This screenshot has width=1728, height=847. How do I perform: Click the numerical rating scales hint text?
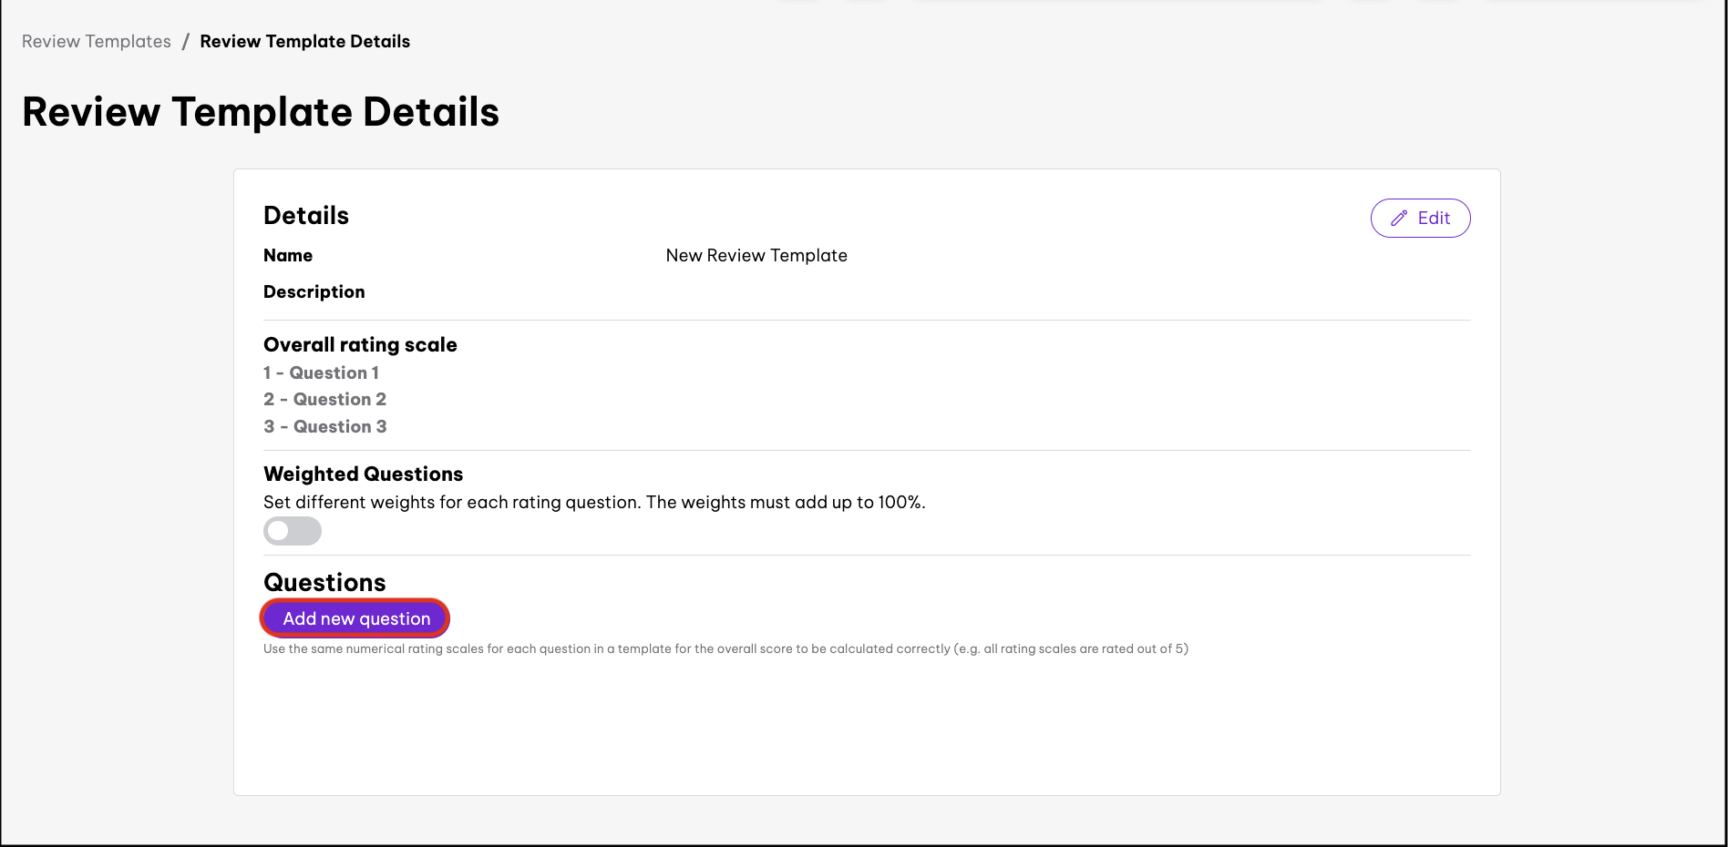click(x=725, y=649)
